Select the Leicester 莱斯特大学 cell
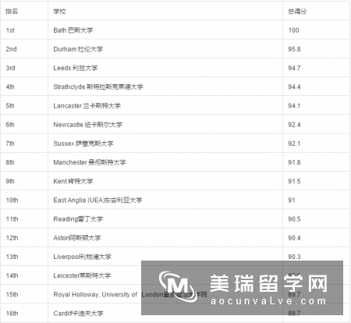 click(165, 275)
